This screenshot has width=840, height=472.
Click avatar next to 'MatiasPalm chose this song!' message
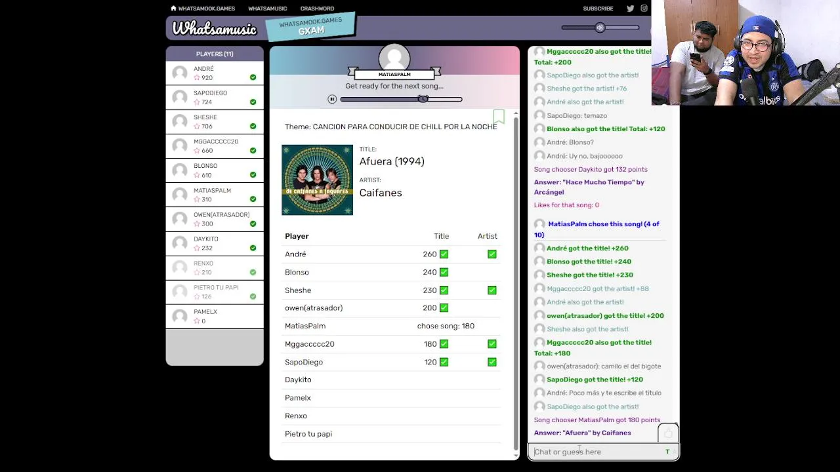click(x=539, y=224)
